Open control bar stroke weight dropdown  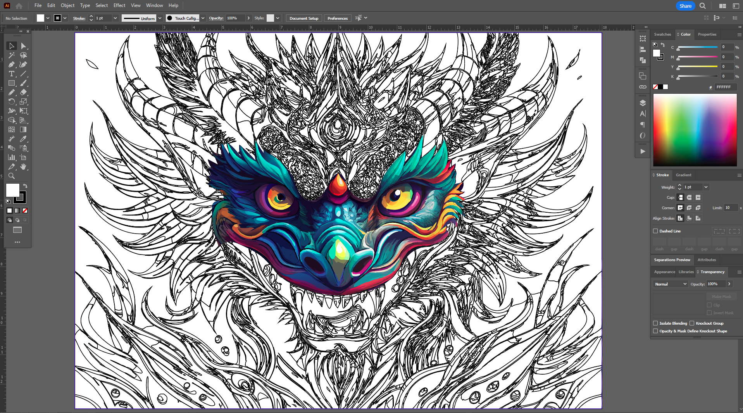coord(115,18)
